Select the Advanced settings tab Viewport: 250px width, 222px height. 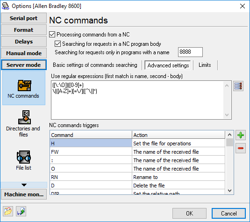[168, 65]
